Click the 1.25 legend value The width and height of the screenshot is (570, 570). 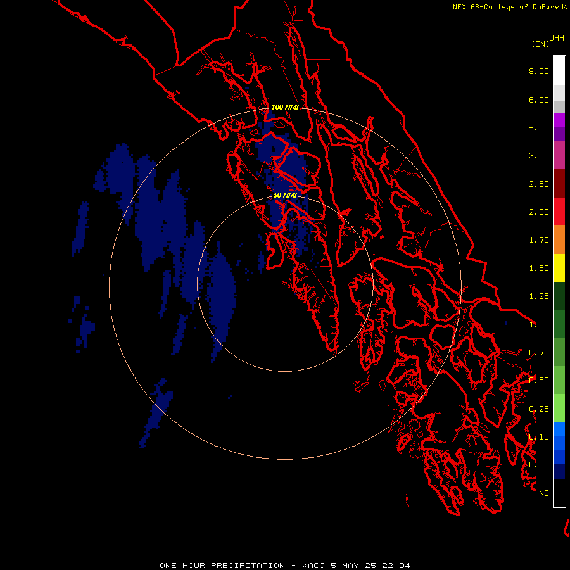pos(539,296)
